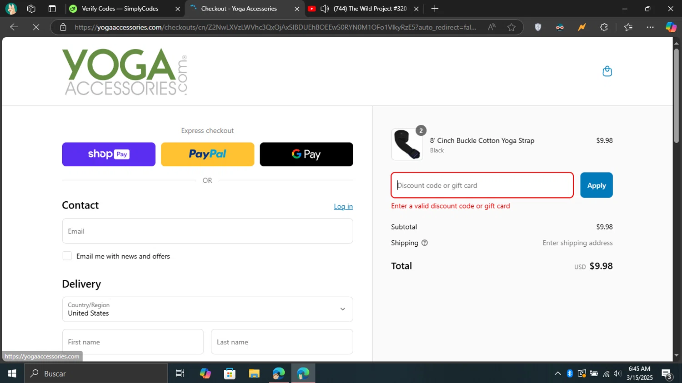Open the Workspaces icon in Edge
The width and height of the screenshot is (682, 383).
point(31,9)
